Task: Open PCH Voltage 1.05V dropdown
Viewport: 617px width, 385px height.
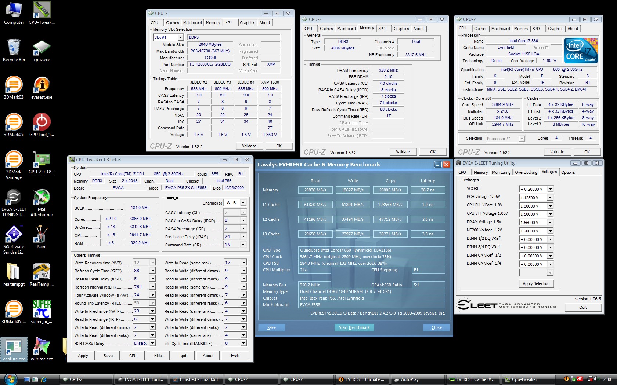Action: (x=550, y=198)
